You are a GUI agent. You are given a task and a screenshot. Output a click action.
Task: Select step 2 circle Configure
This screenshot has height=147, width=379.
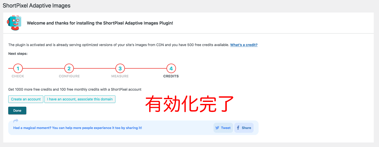pyautogui.click(x=69, y=68)
